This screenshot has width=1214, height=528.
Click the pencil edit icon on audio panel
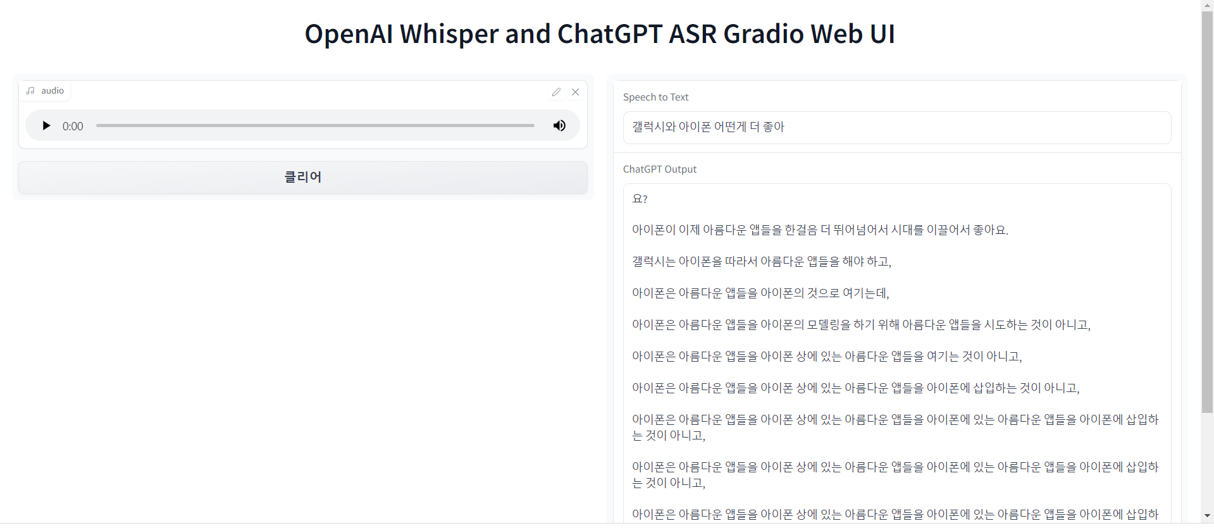click(556, 92)
